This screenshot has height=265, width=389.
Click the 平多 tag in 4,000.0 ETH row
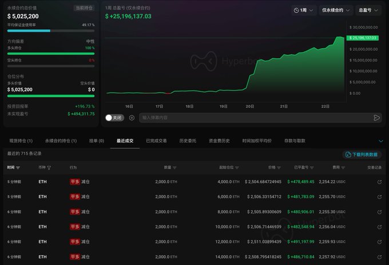(x=75, y=182)
